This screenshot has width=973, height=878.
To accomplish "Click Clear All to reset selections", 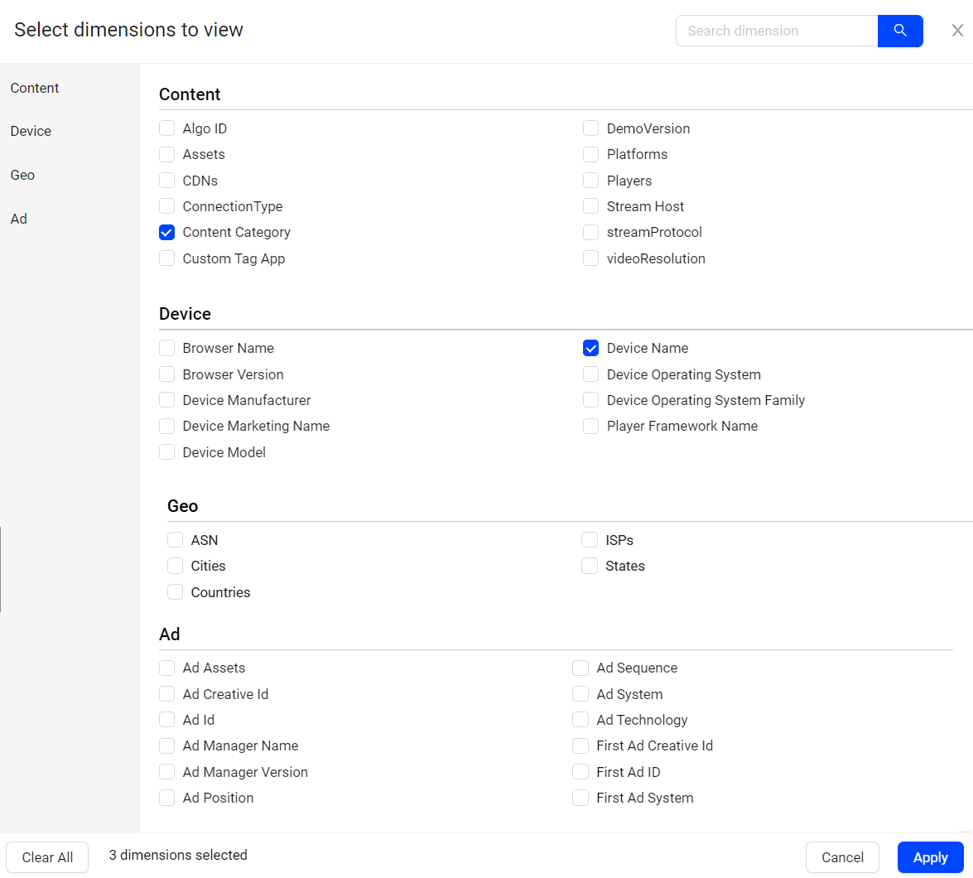I will [47, 857].
